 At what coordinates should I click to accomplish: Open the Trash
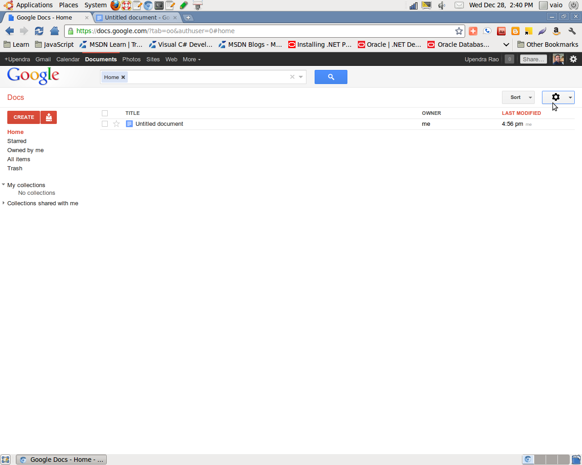click(x=15, y=168)
